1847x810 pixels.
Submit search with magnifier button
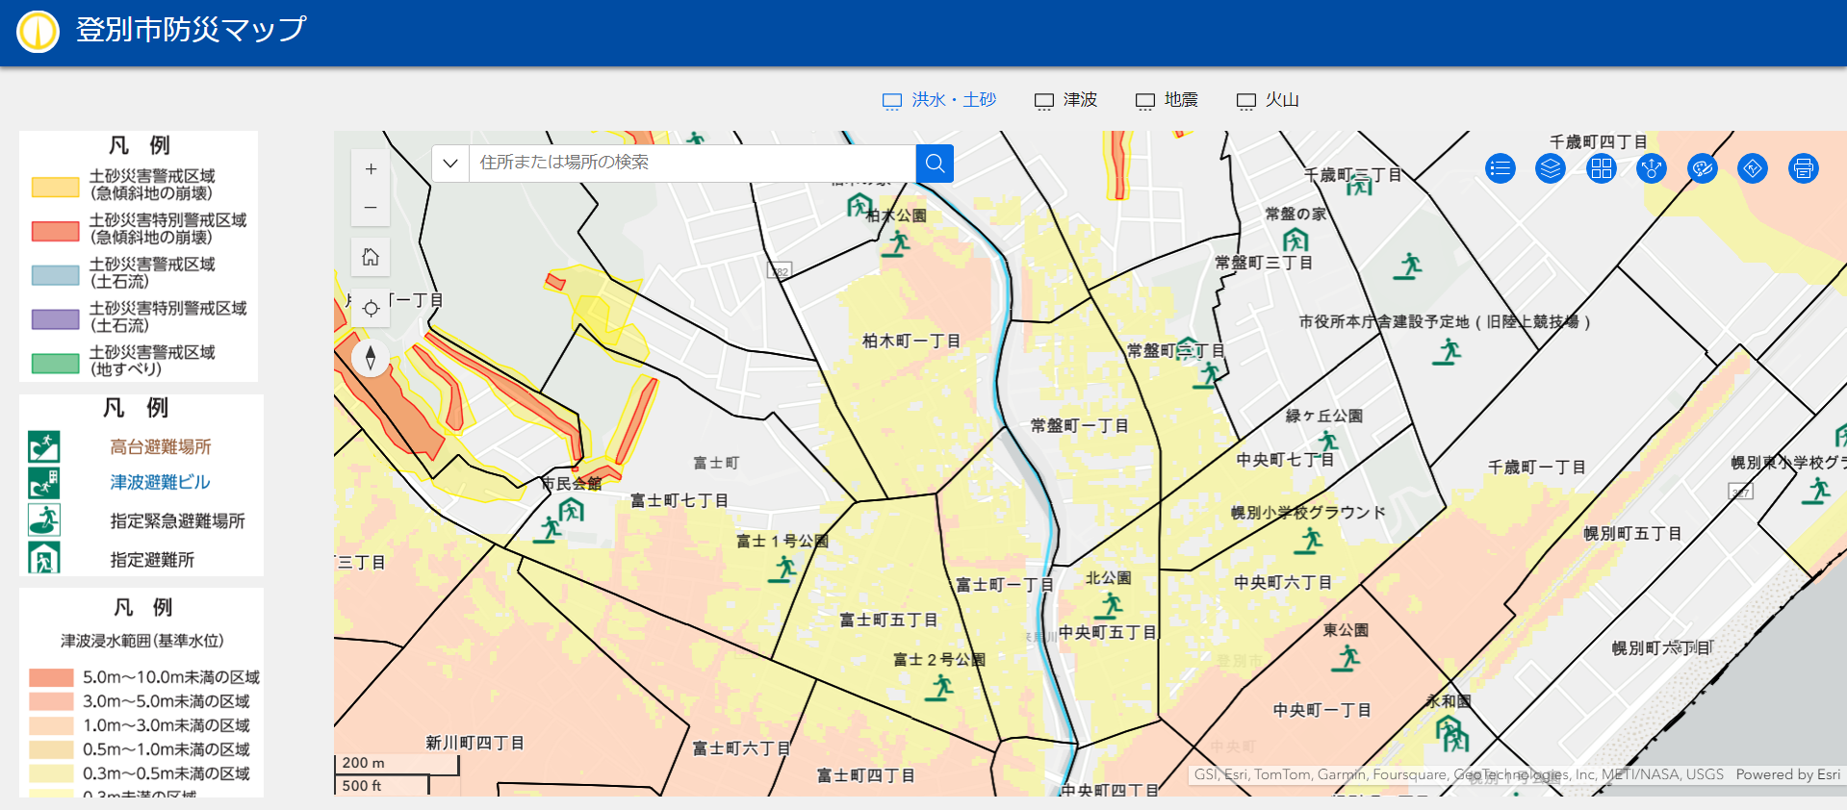[935, 164]
